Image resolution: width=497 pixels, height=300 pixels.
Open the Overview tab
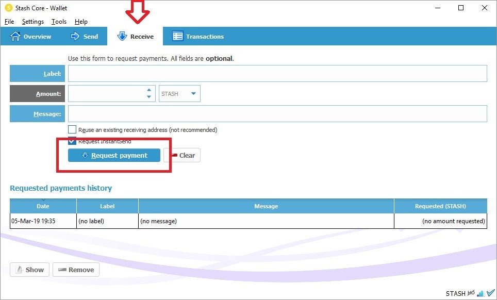coord(31,37)
